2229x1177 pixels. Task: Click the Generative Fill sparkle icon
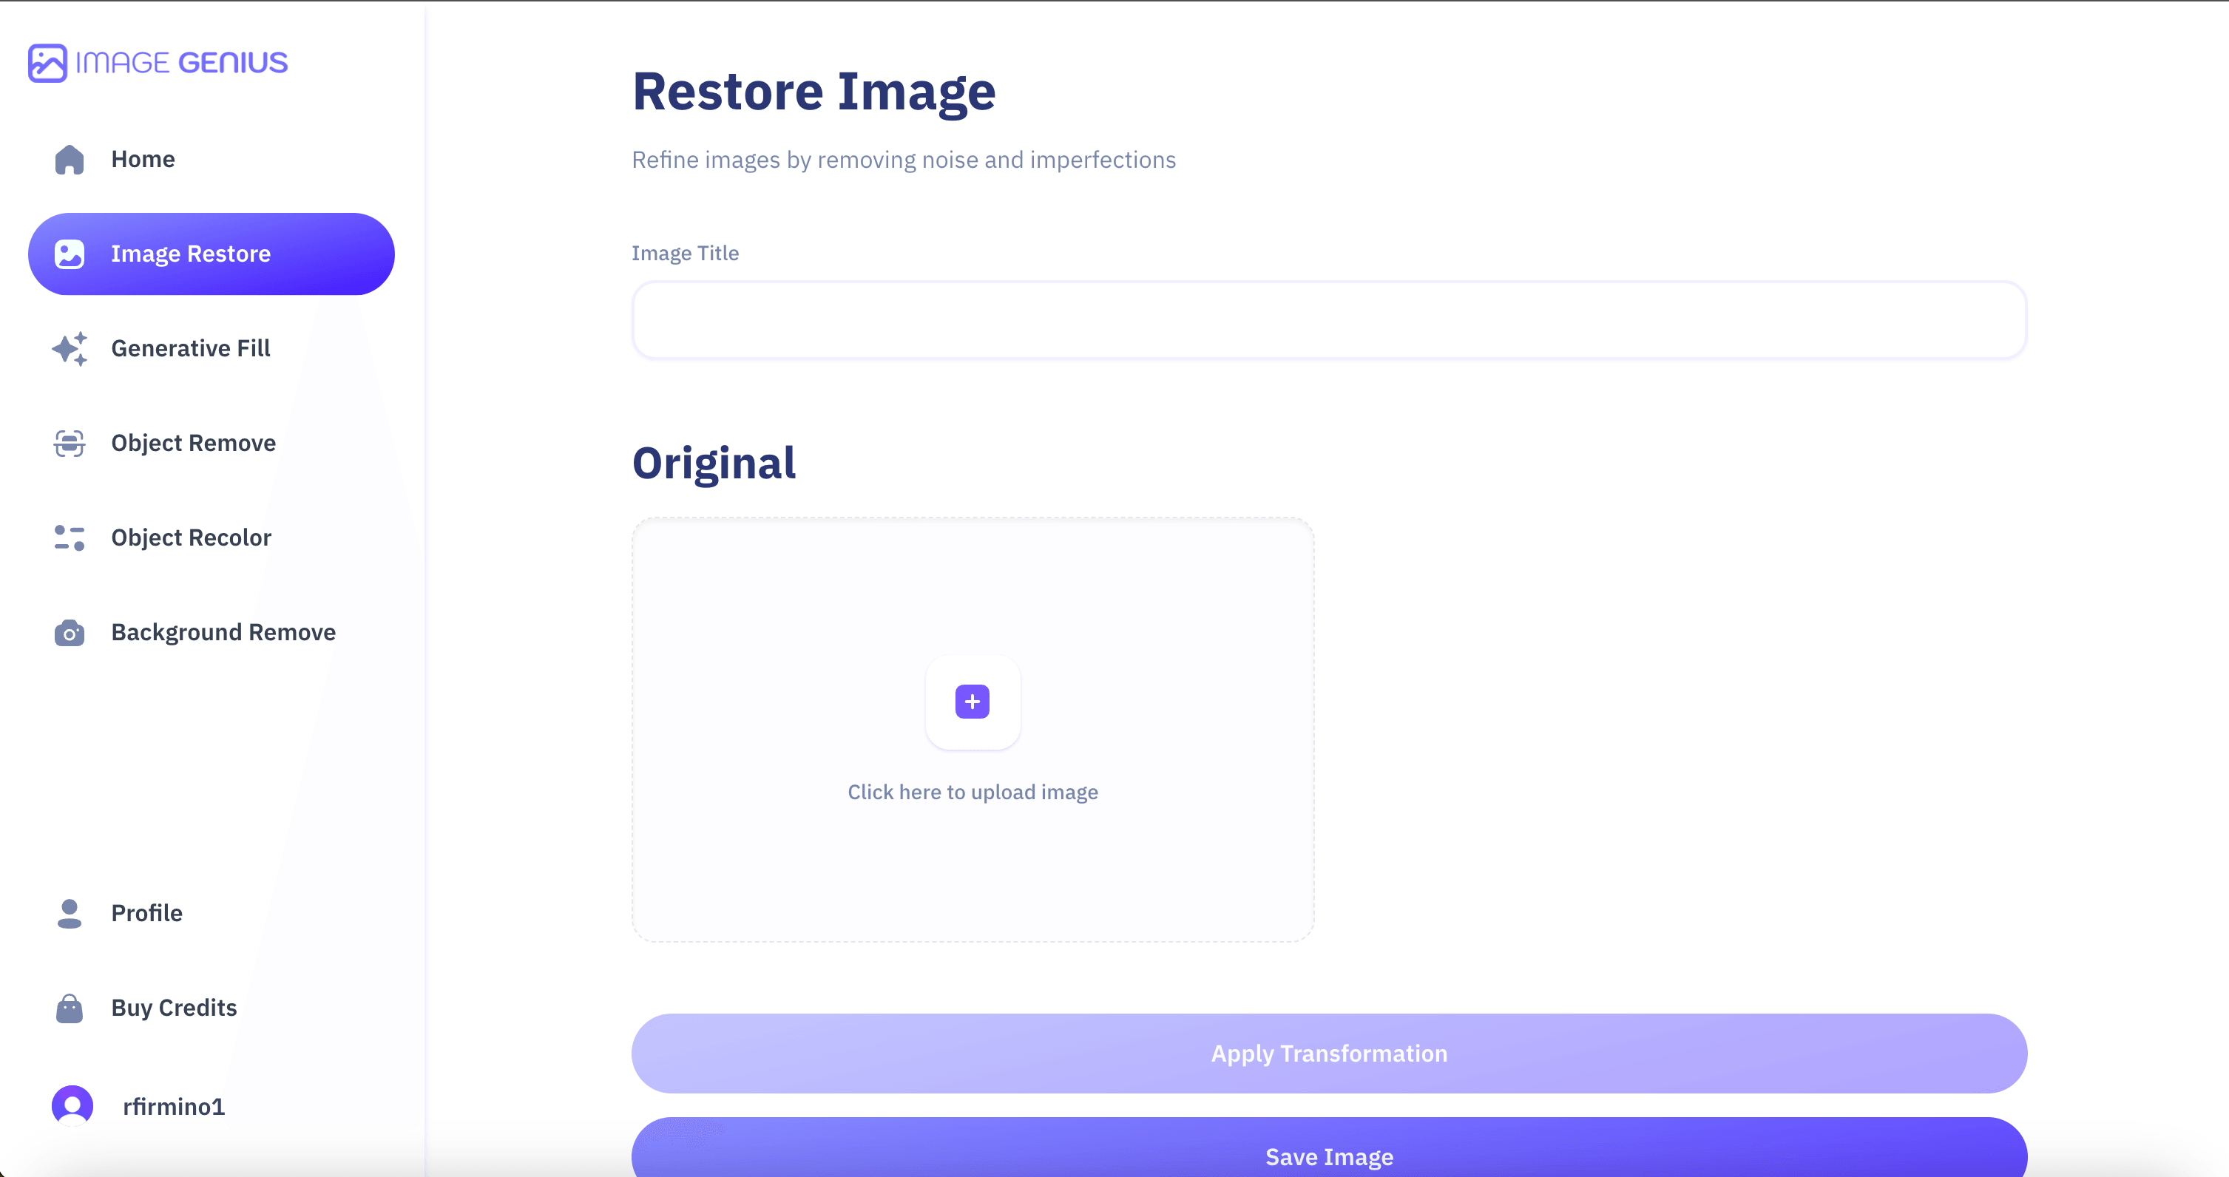pyautogui.click(x=70, y=348)
